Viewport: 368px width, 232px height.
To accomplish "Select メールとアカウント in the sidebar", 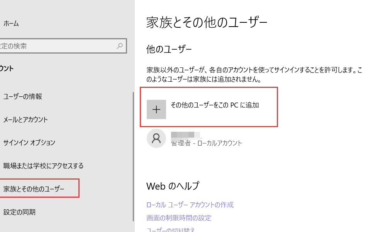I will pyautogui.click(x=25, y=119).
